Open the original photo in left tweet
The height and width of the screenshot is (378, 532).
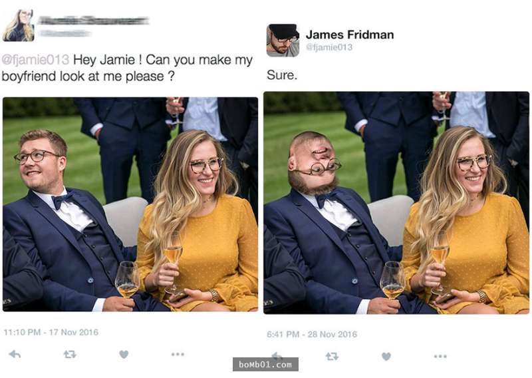(130, 204)
